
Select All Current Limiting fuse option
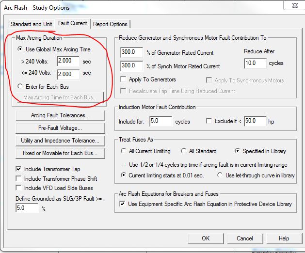[x=124, y=151]
